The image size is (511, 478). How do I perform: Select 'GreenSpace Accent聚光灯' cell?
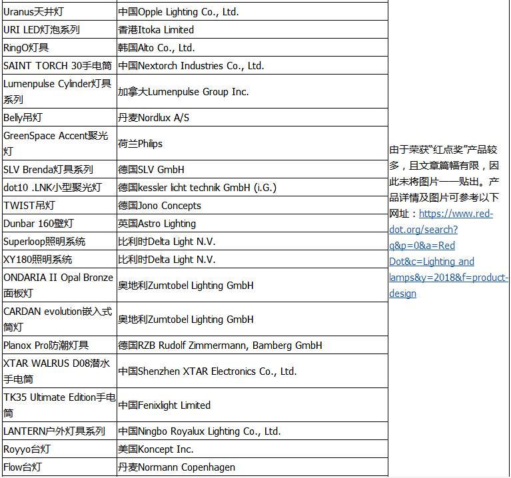pos(60,143)
